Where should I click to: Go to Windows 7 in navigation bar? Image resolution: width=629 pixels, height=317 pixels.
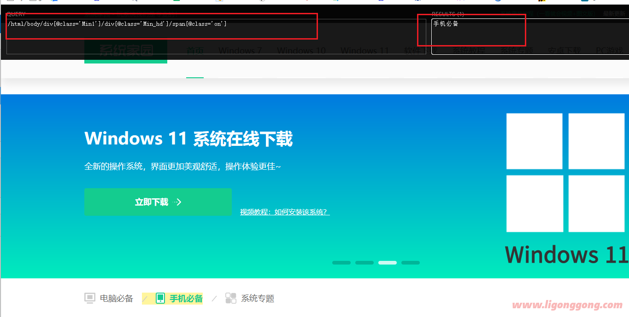point(240,51)
